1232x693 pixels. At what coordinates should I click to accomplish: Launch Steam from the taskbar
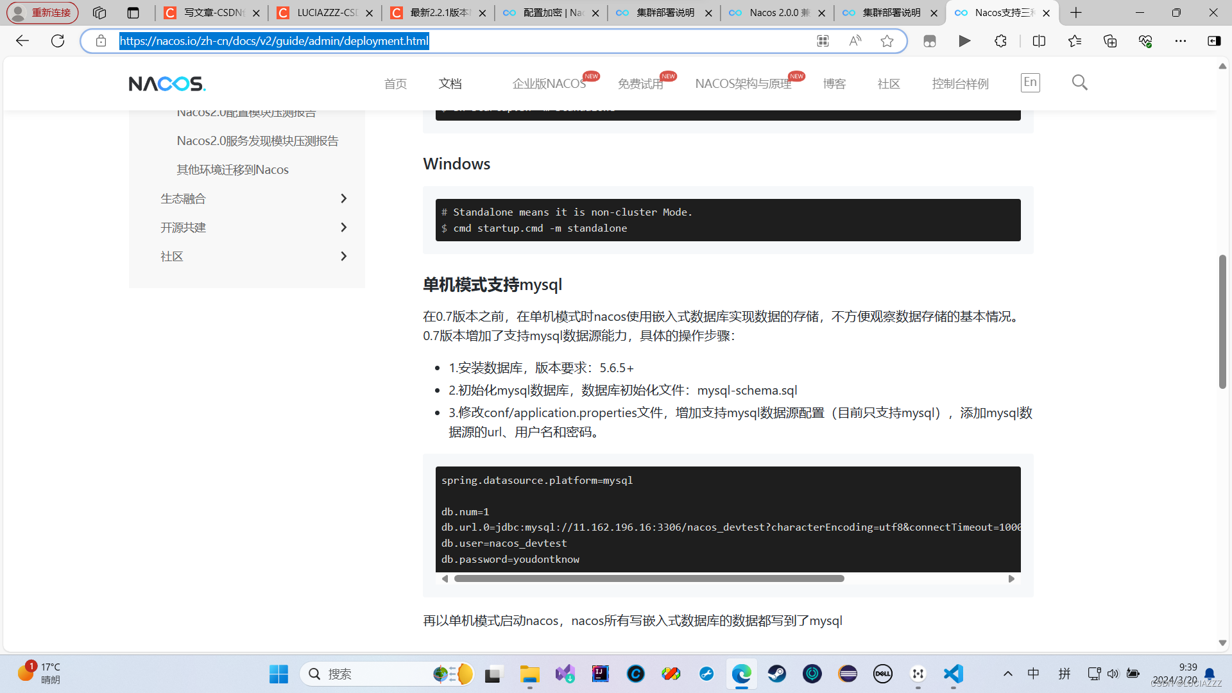click(x=777, y=674)
